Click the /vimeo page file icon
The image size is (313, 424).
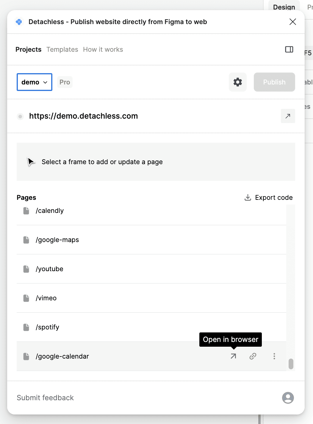26,298
